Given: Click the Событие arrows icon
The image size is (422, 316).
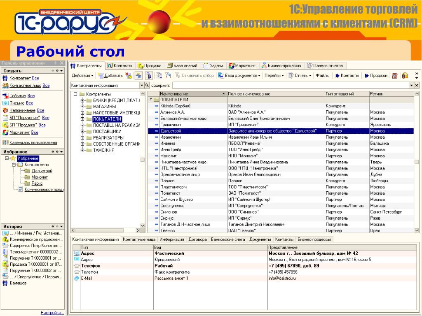Looking at the screenshot, I should [x=5, y=95].
